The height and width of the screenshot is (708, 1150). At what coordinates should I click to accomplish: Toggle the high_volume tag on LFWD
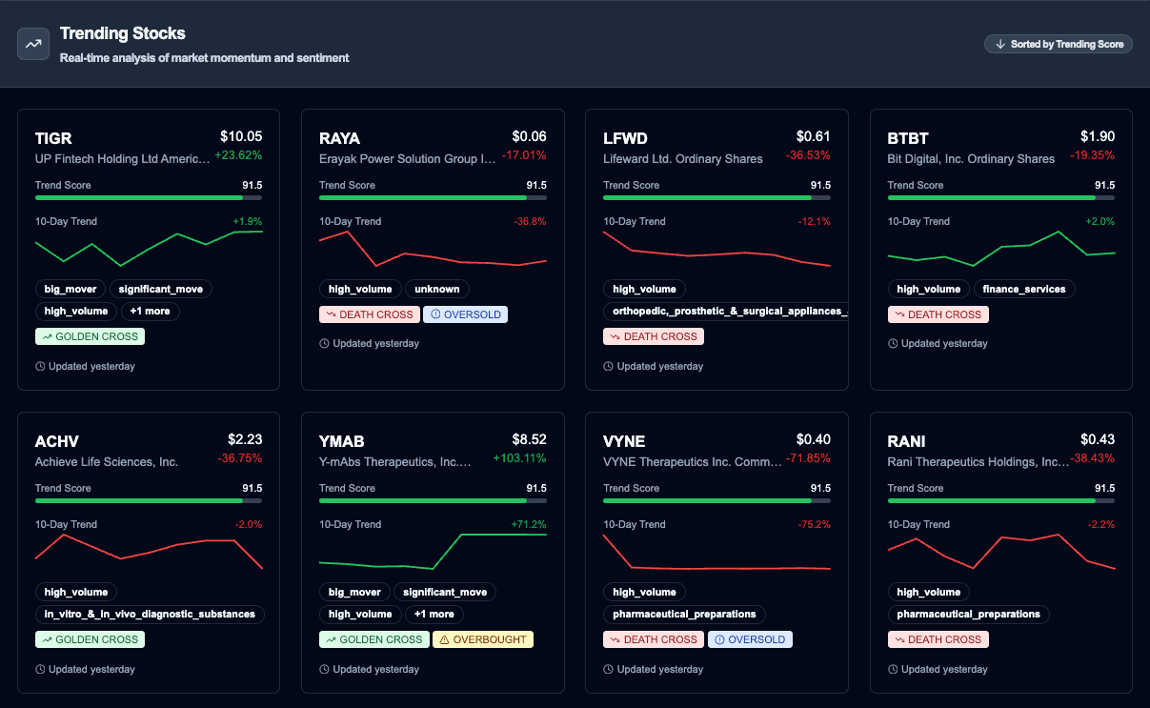pos(644,289)
